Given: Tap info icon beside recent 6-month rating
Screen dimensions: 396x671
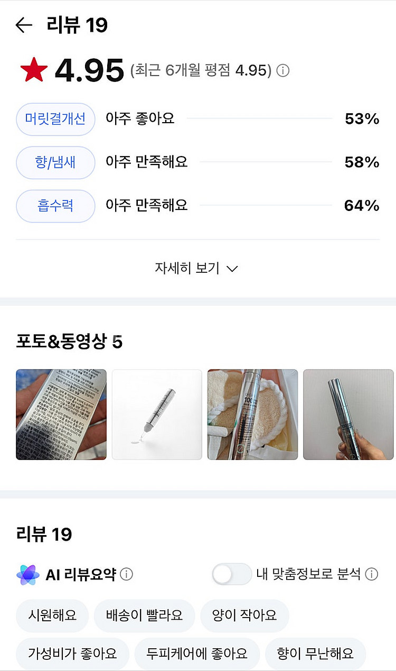Looking at the screenshot, I should (x=284, y=71).
